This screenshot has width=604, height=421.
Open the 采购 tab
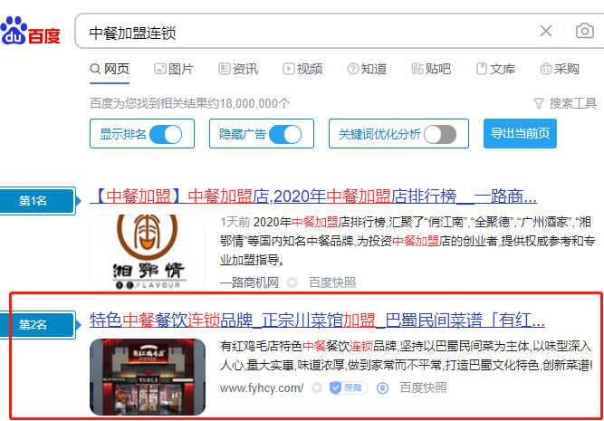(560, 69)
